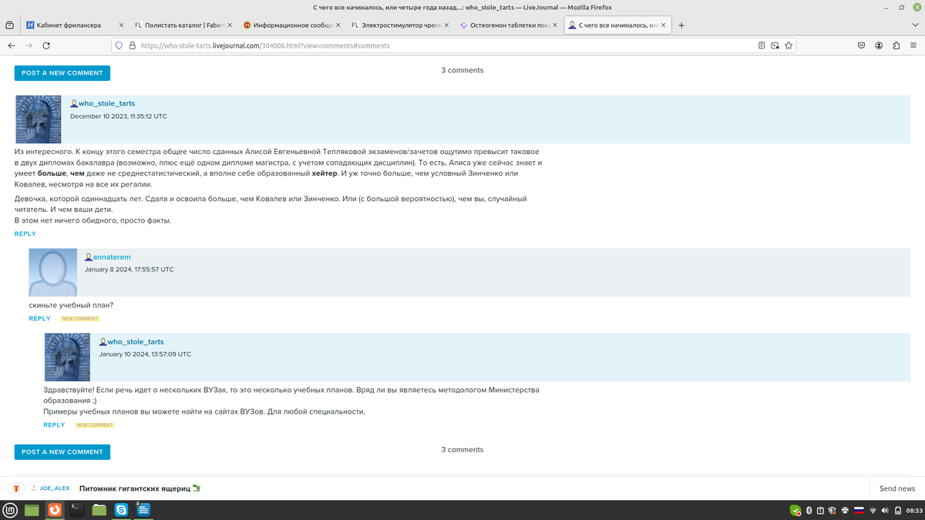
Task: Go back one page
Action: [11, 45]
